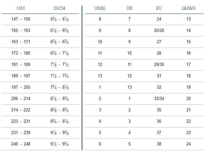Select Japan size 21 cell
The image size is (208, 153).
188,110
